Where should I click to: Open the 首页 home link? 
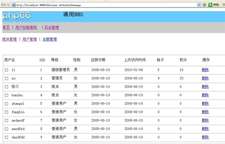(6, 28)
